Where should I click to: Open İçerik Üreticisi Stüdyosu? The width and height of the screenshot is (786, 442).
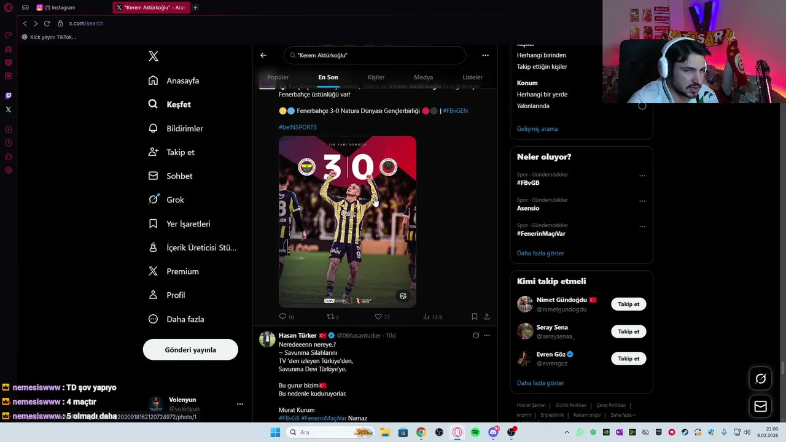click(x=192, y=247)
